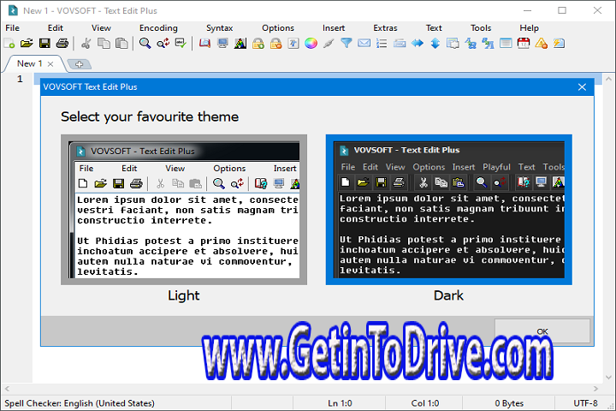Open the color wheel picker icon
The width and height of the screenshot is (616, 411).
(311, 44)
